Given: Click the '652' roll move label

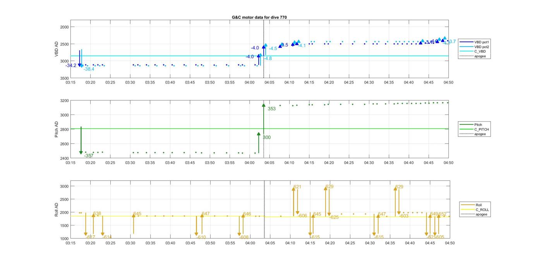Looking at the screenshot, I should [x=443, y=214].
